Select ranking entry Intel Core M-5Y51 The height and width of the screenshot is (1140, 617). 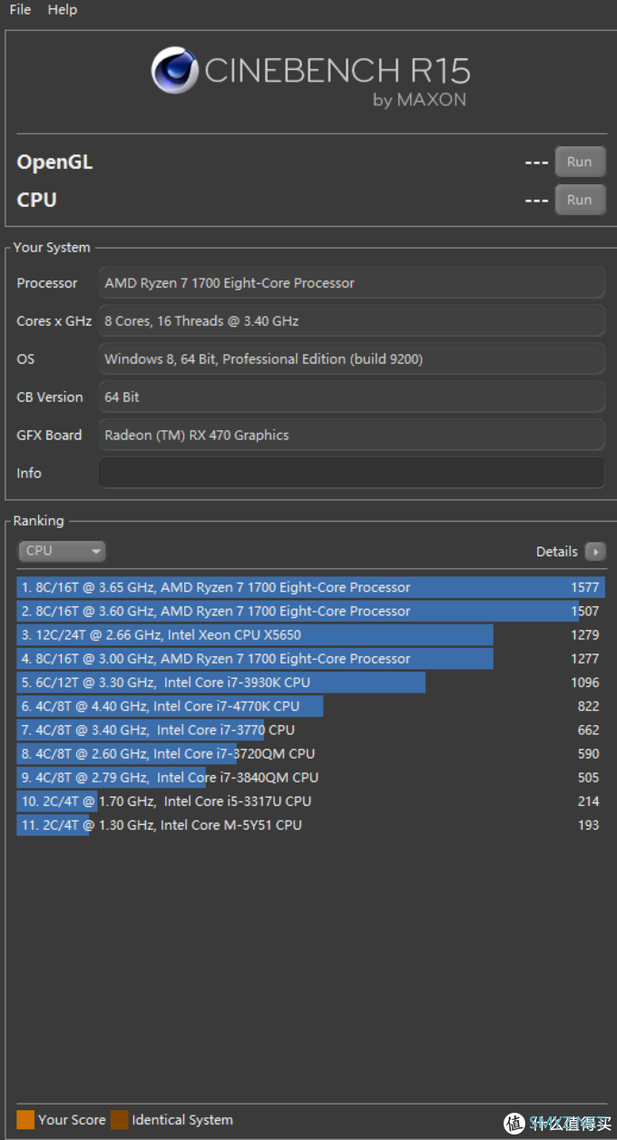pos(310,825)
